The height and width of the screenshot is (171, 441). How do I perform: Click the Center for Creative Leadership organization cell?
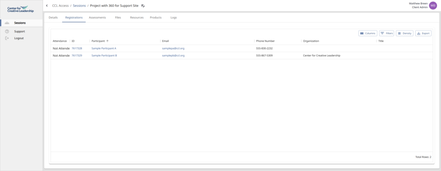point(321,55)
